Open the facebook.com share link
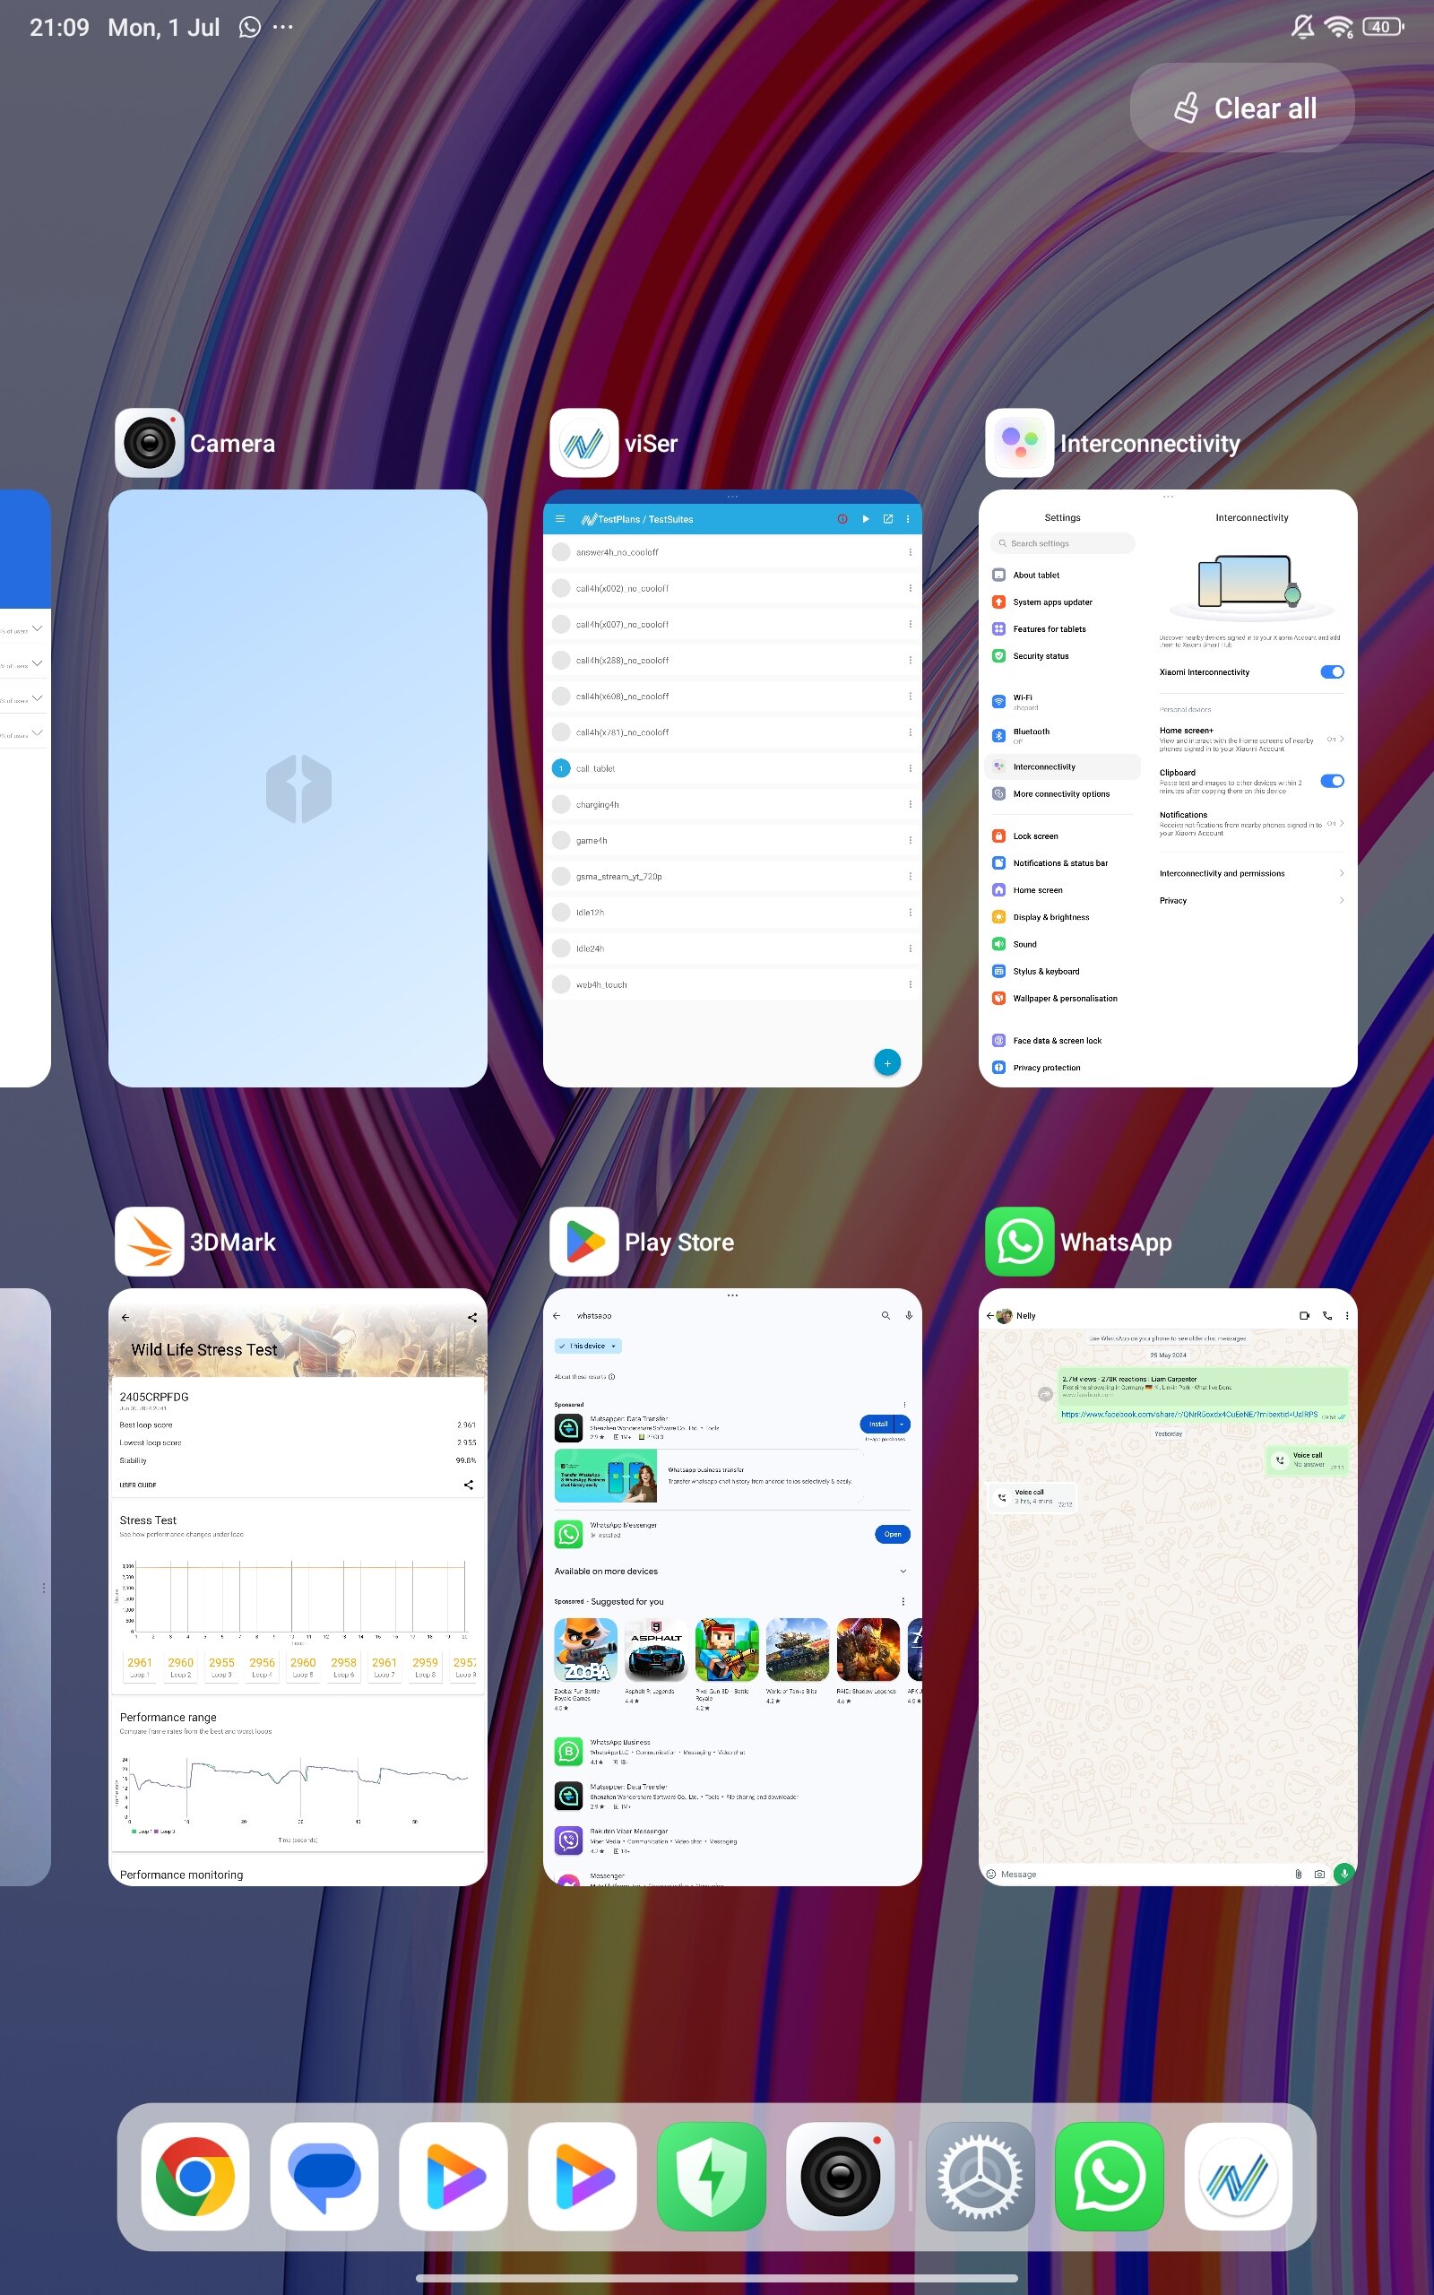The width and height of the screenshot is (1434, 2295). 1188,1414
